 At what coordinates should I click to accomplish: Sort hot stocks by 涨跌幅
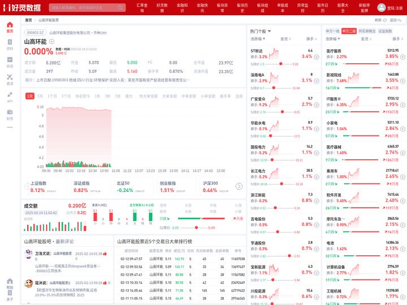coord(258,39)
